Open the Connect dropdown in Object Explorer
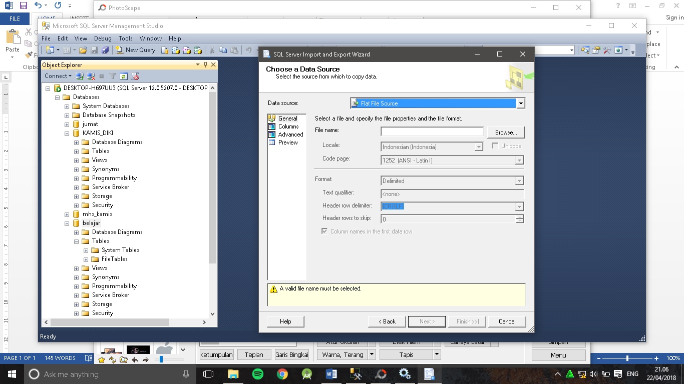 58,76
